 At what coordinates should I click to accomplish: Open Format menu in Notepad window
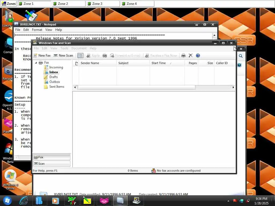pos(37,30)
